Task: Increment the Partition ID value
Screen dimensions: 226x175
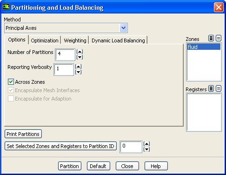Action: (x=146, y=144)
